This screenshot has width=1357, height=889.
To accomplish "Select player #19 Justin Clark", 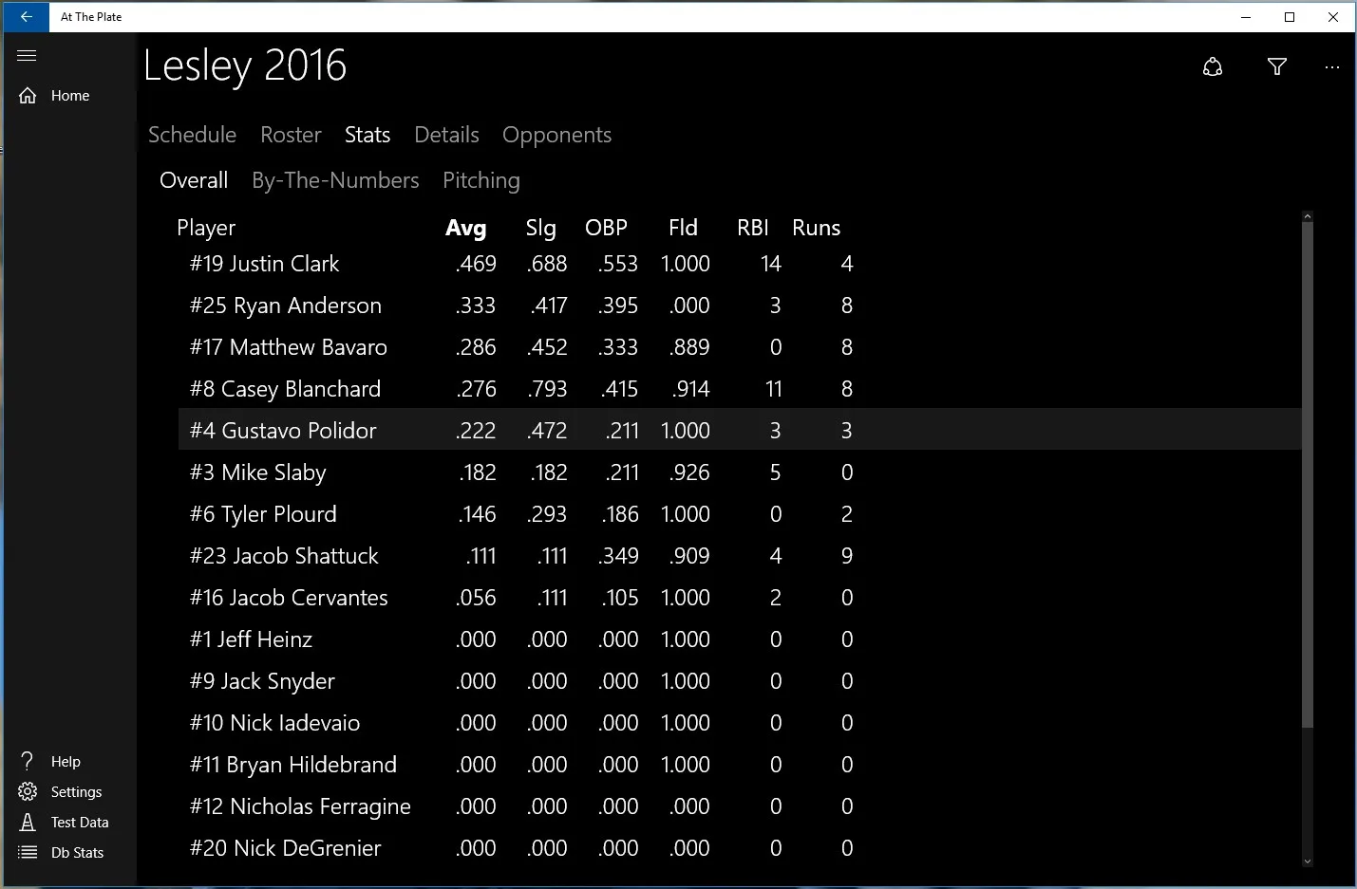I will 739,264.
